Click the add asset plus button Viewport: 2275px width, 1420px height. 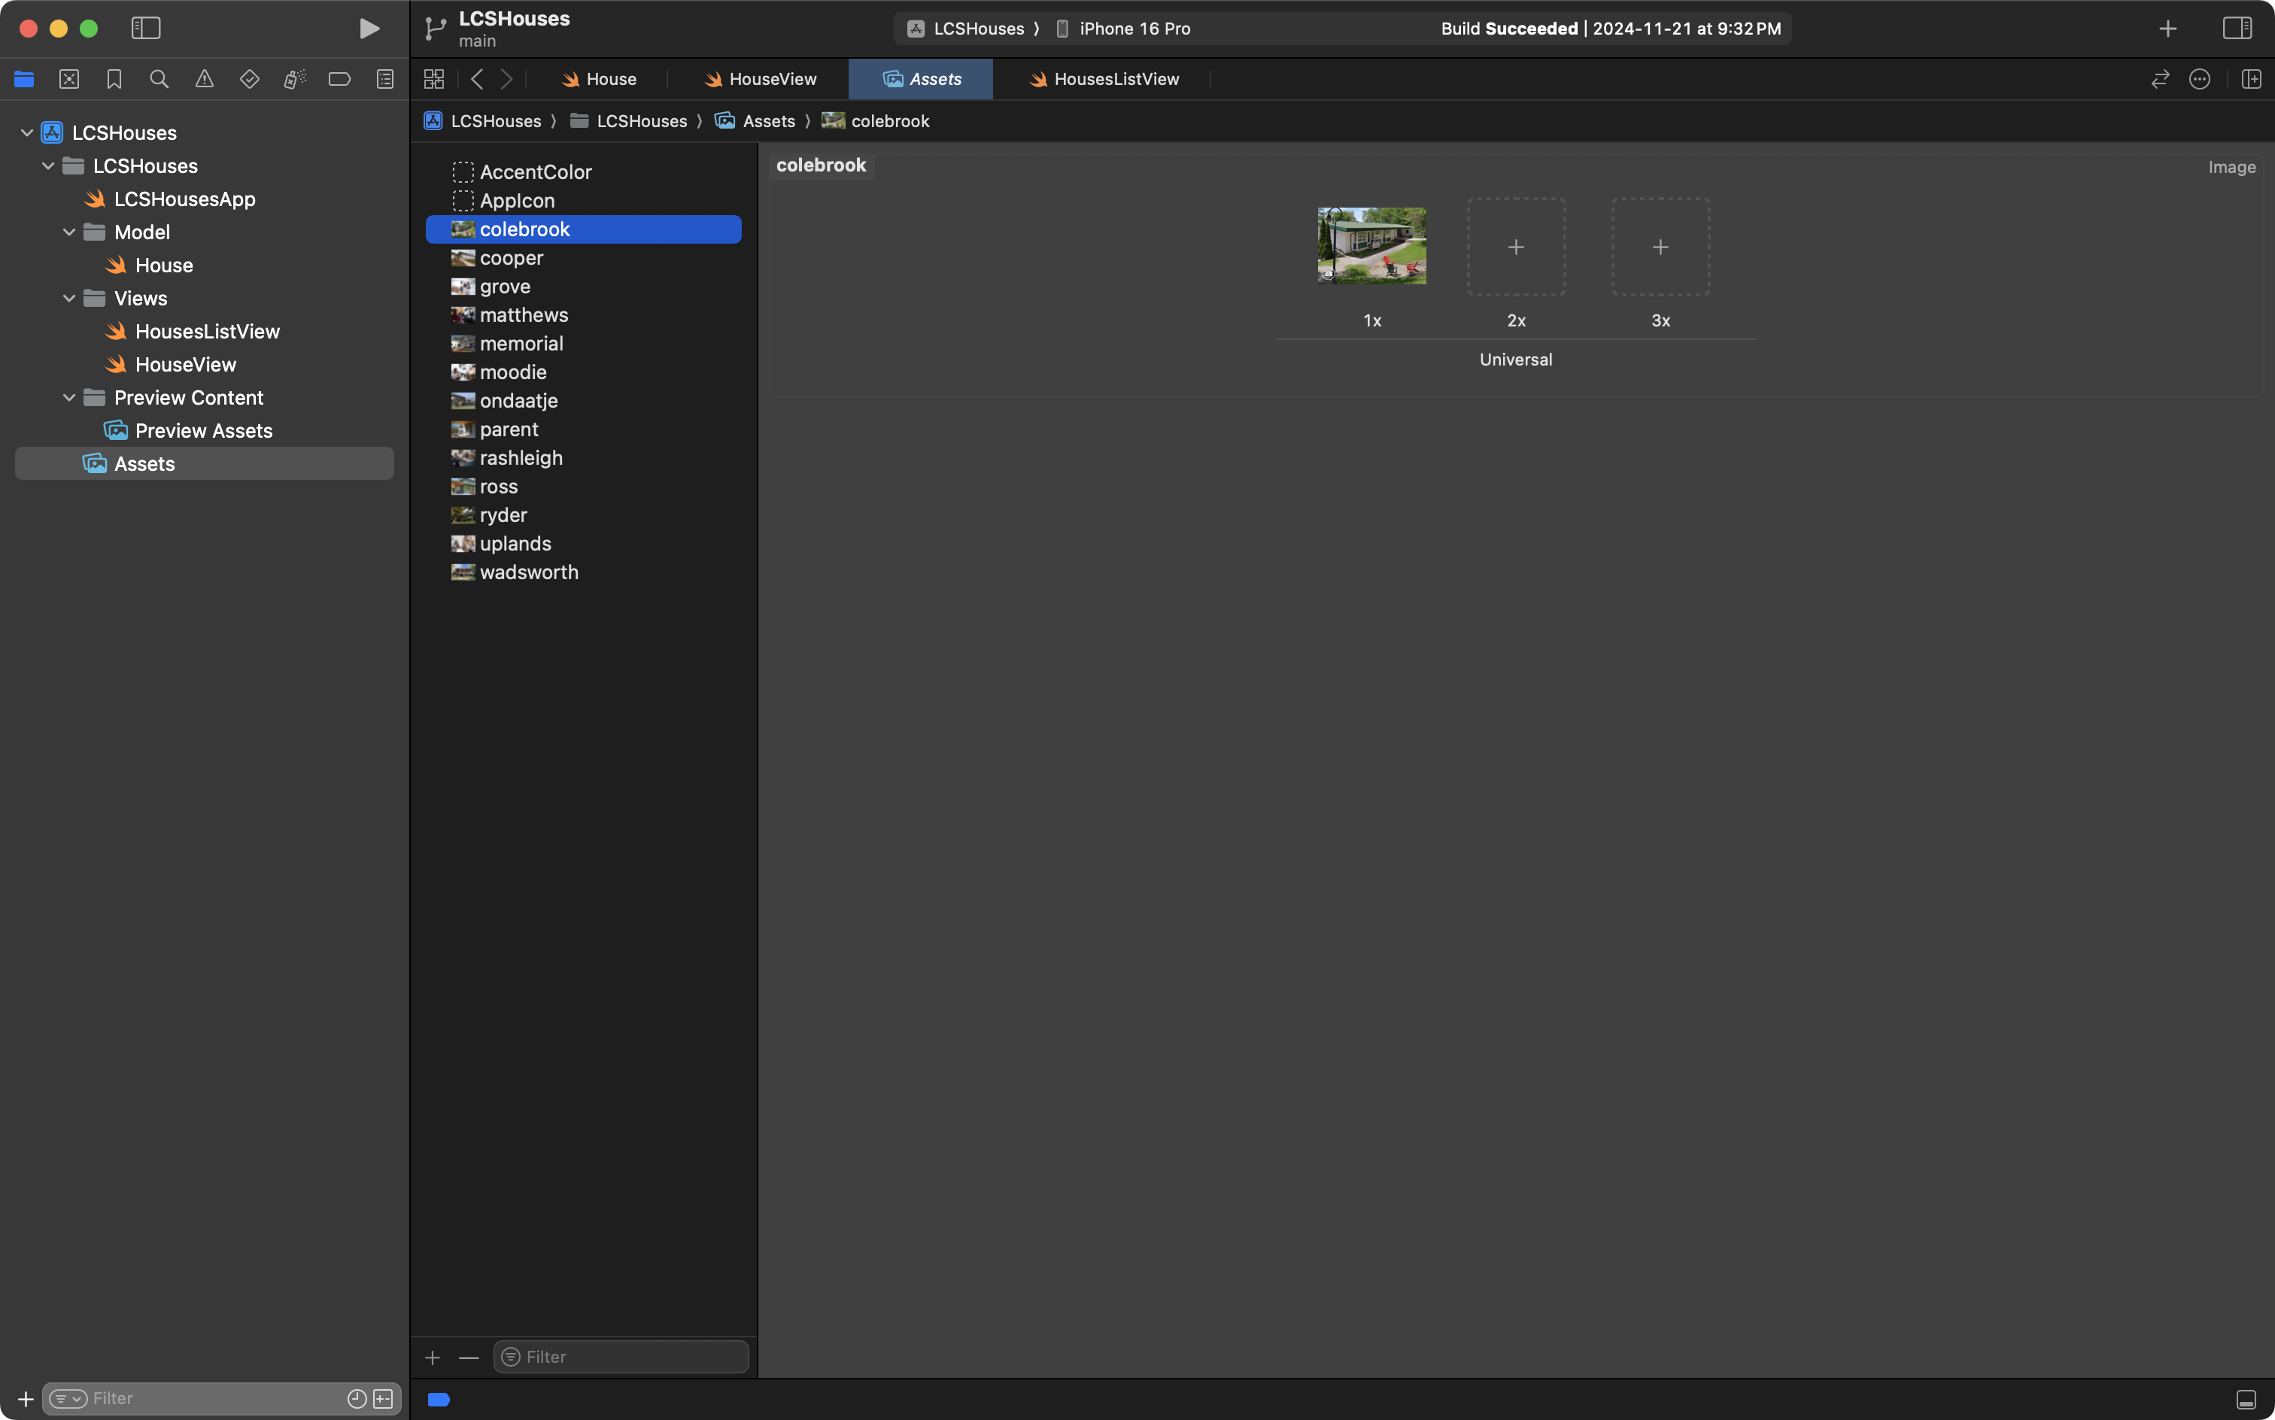432,1357
